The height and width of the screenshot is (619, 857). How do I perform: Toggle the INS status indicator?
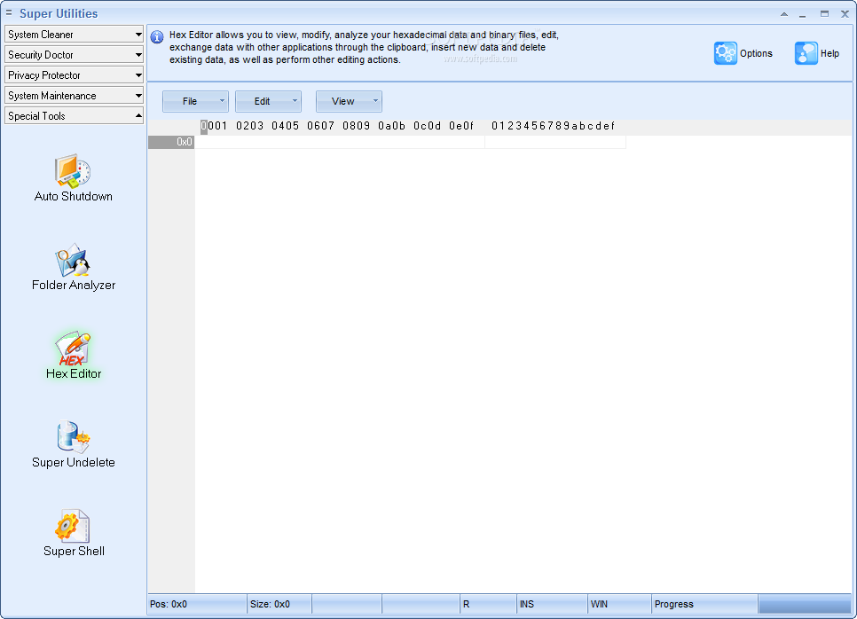[552, 604]
